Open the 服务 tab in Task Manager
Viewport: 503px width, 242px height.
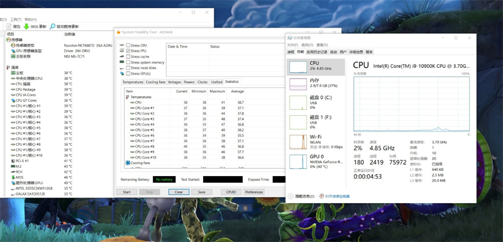[369, 52]
